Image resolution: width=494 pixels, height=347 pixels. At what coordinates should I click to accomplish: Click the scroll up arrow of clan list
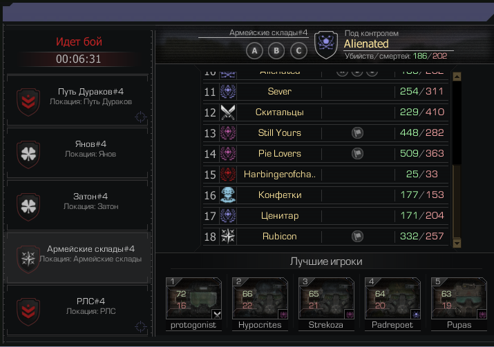point(457,77)
